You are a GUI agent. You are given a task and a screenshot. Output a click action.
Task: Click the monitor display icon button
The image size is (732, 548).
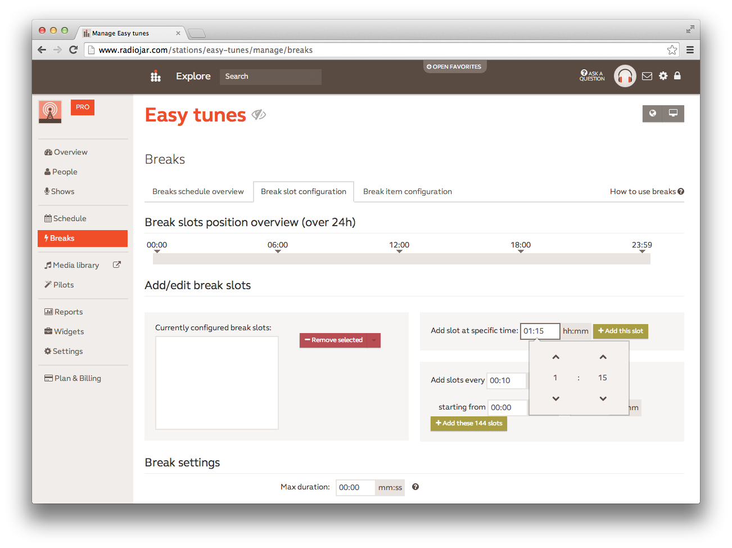(673, 114)
